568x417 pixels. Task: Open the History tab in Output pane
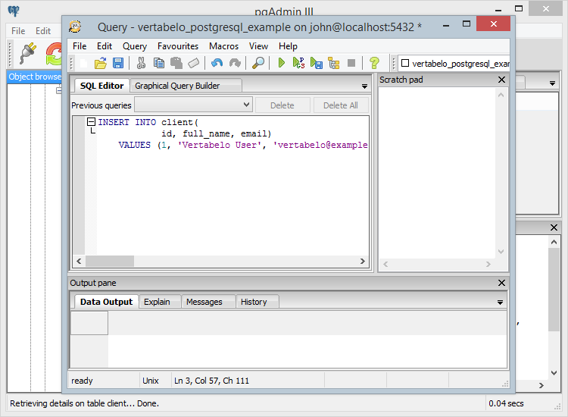coord(254,302)
